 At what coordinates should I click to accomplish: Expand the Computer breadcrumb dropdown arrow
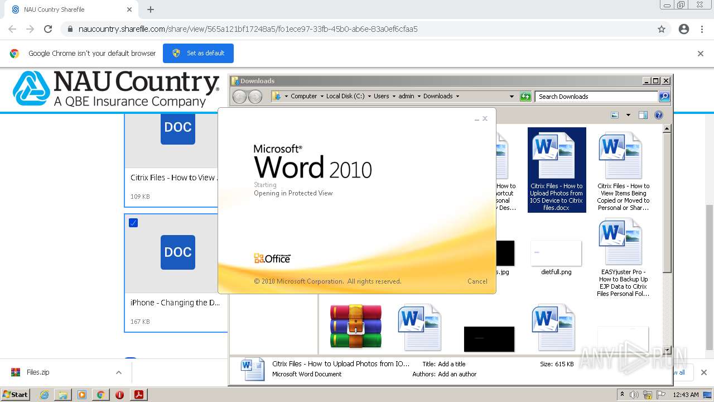(322, 96)
